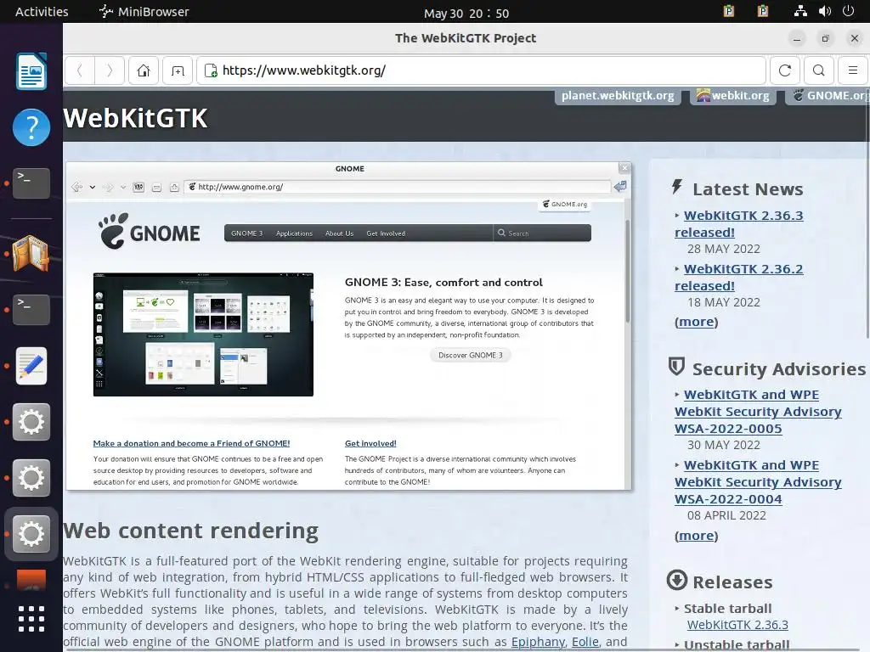Open the webkit.org tab link
The height and width of the screenshot is (652, 870).
[733, 95]
